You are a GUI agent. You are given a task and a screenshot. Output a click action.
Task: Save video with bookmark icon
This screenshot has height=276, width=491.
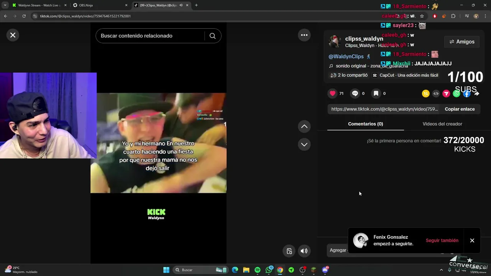click(376, 93)
